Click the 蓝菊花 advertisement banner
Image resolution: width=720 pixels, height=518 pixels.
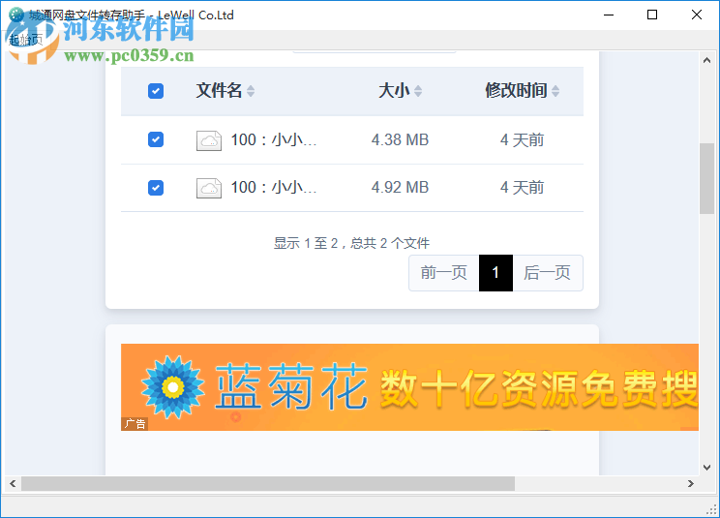pos(409,387)
